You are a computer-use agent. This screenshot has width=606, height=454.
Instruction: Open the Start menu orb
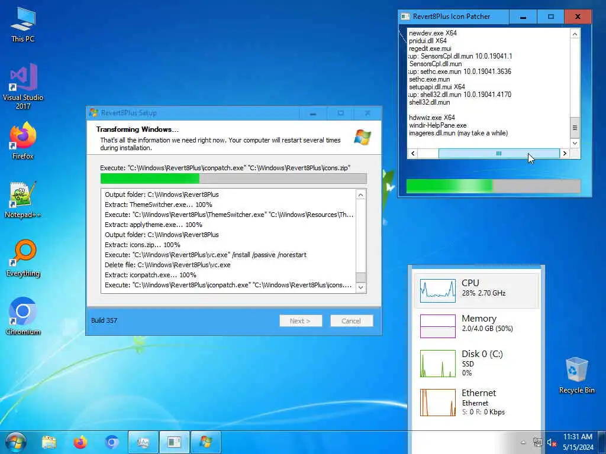(16, 442)
